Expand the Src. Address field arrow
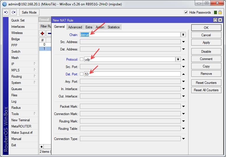The image size is (226, 157). (x=184, y=42)
